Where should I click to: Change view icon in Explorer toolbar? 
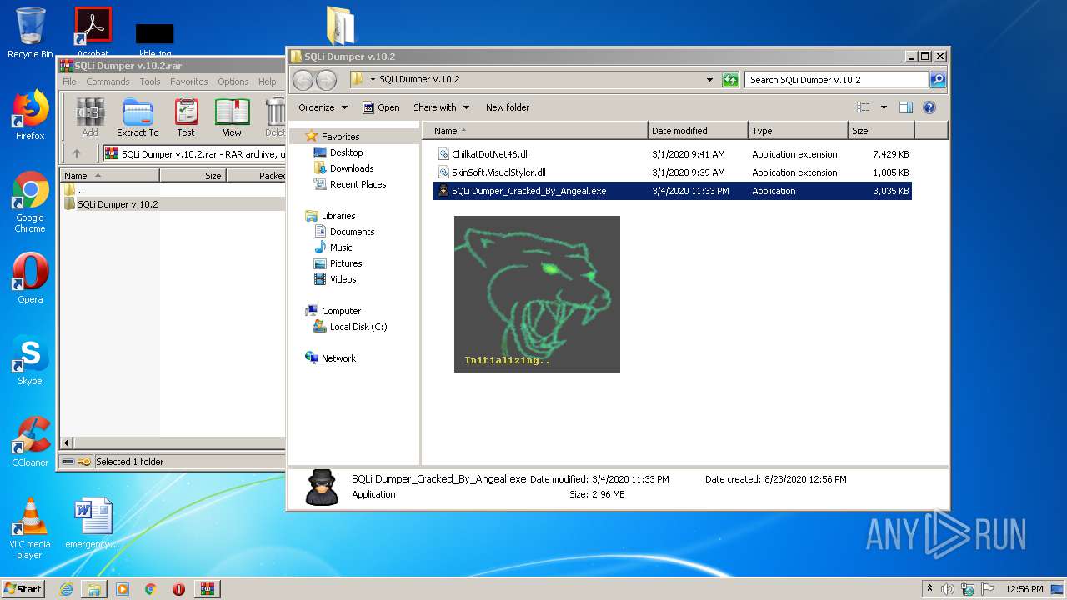click(x=864, y=107)
